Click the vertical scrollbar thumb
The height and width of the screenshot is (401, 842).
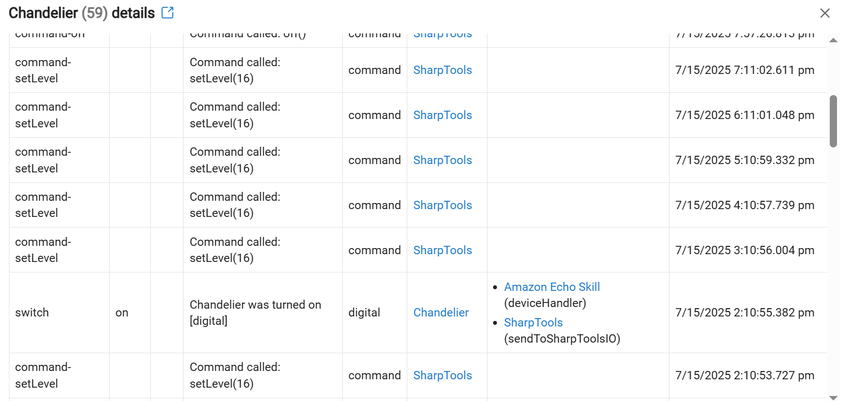(x=833, y=121)
